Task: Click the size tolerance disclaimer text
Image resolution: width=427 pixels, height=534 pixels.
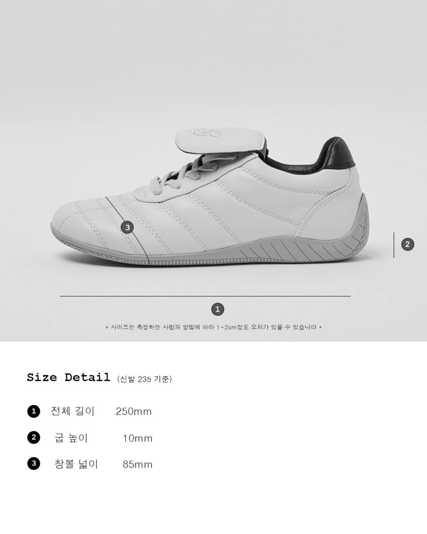Action: click(x=213, y=327)
